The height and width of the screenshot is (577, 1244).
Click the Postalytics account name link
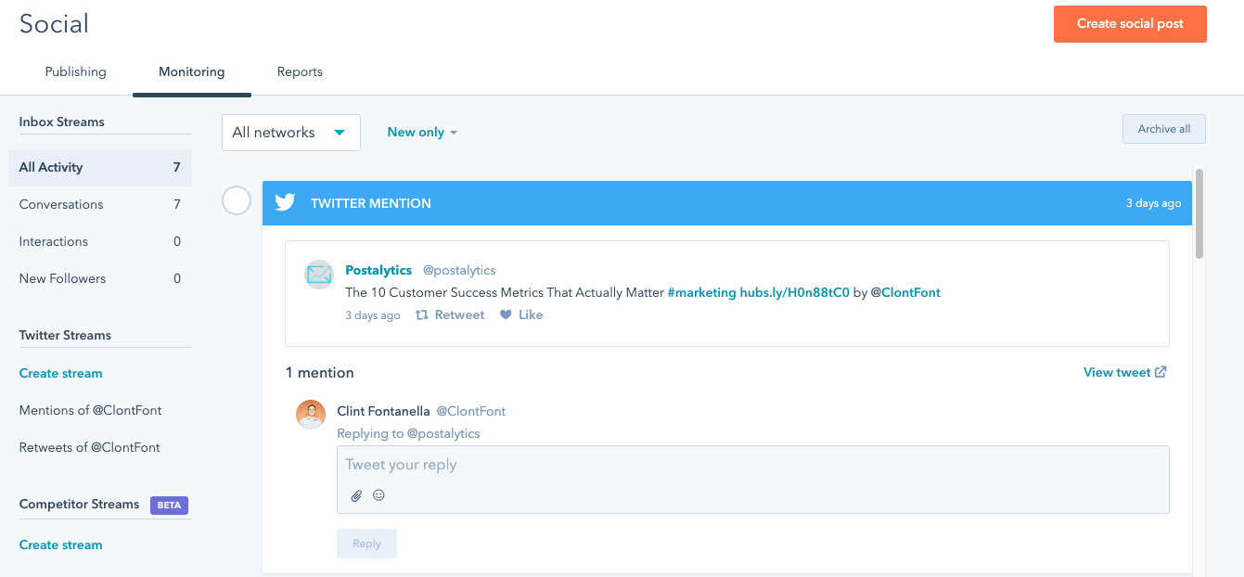[x=378, y=270]
